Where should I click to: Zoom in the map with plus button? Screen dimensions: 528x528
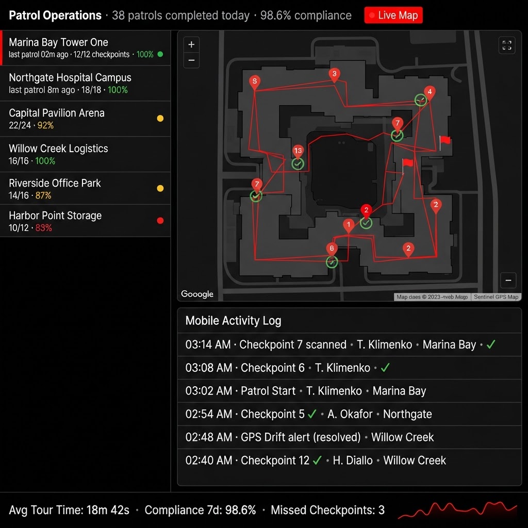191,44
